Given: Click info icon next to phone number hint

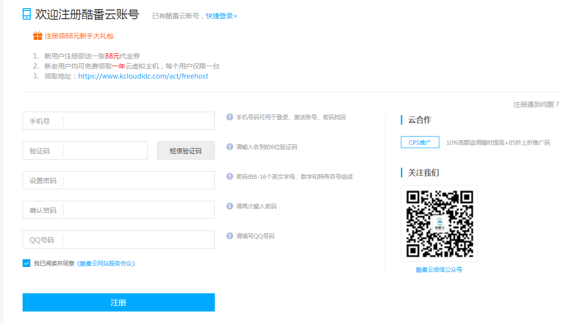Looking at the screenshot, I should point(229,117).
